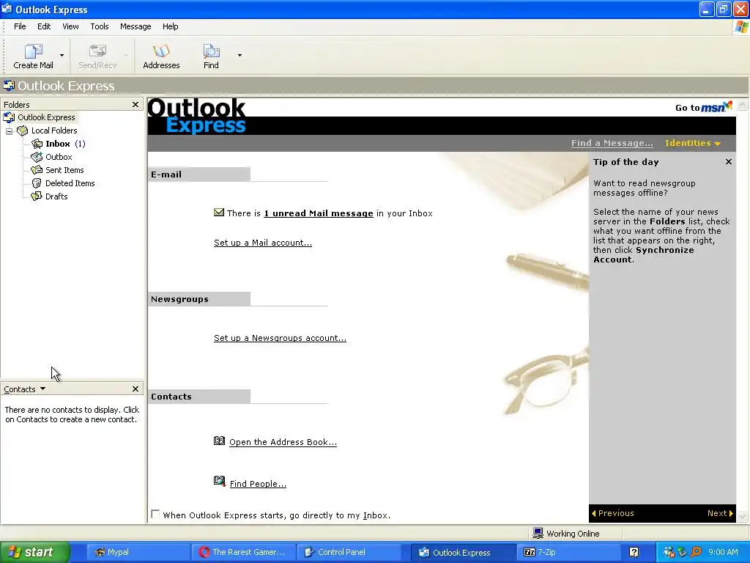Open the Tools menu
Viewport: 750px width, 563px height.
[100, 26]
